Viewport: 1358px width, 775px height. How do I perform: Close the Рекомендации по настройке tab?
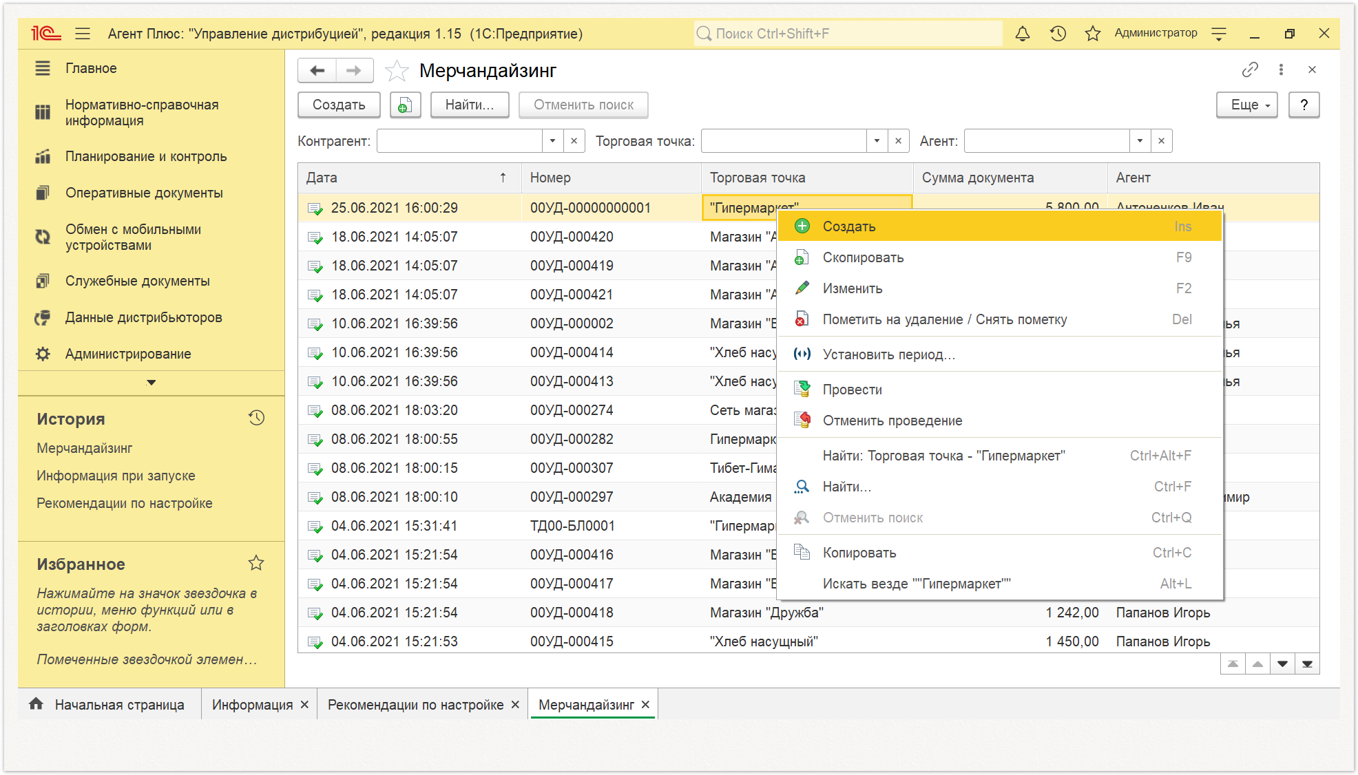click(x=515, y=705)
